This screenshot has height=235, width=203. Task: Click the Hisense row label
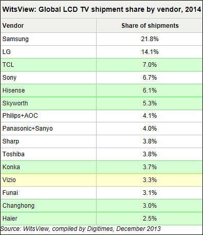[14, 91]
